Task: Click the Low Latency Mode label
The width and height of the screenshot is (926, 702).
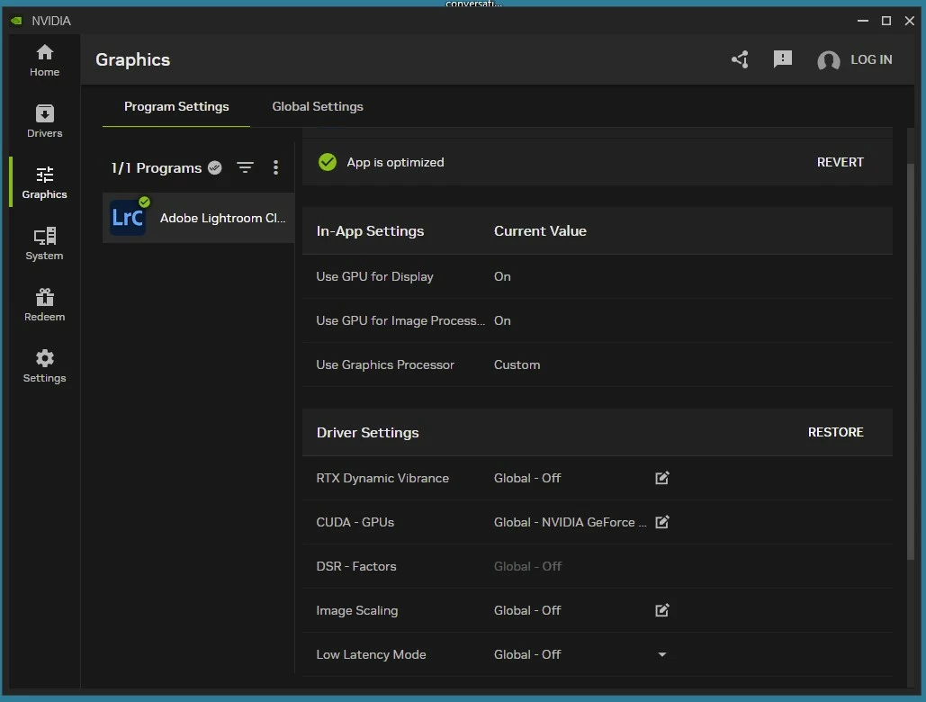Action: click(x=371, y=654)
